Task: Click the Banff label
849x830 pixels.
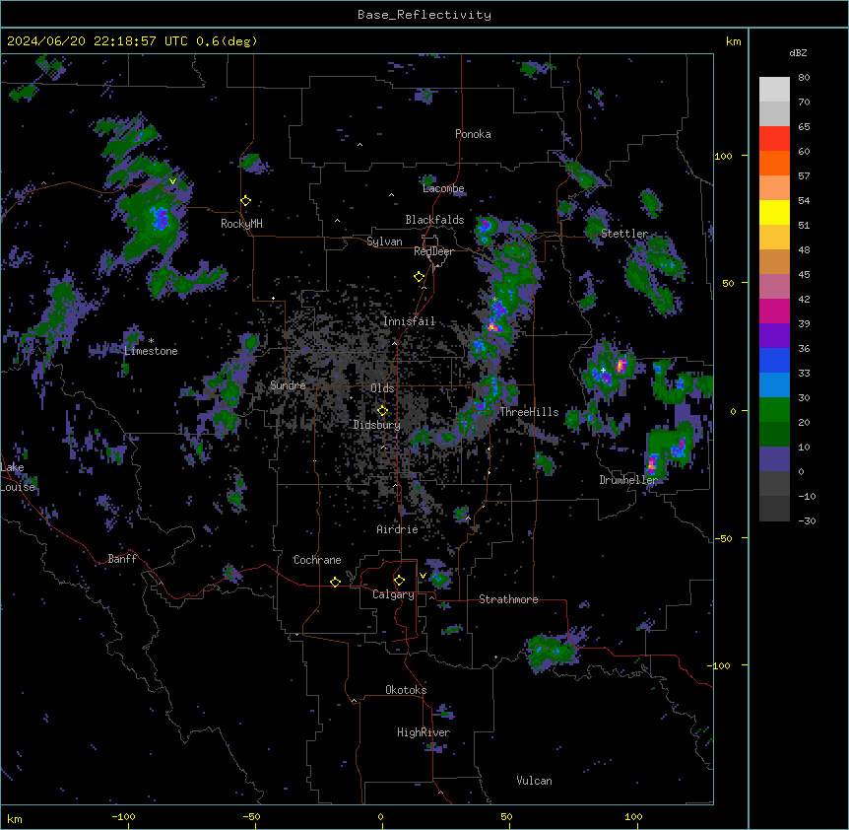Action: tap(122, 559)
